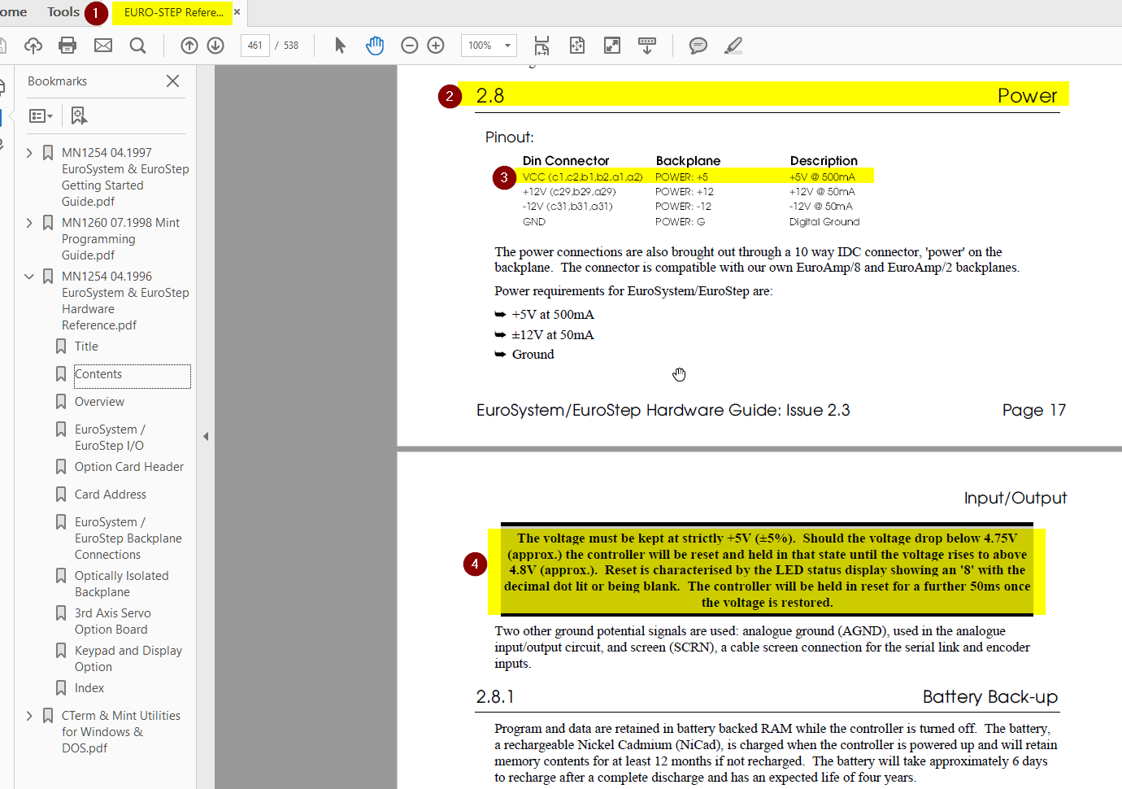1122x789 pixels.
Task: Open the Contents bookmark
Action: pyautogui.click(x=98, y=374)
